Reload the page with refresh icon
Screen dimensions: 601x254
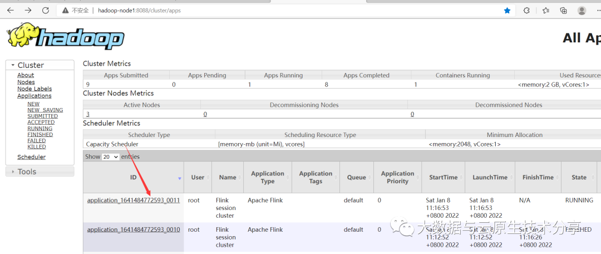[46, 11]
